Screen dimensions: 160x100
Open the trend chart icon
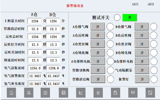tap(81, 92)
